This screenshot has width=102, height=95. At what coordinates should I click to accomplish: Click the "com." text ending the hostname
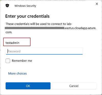coord(9,32)
